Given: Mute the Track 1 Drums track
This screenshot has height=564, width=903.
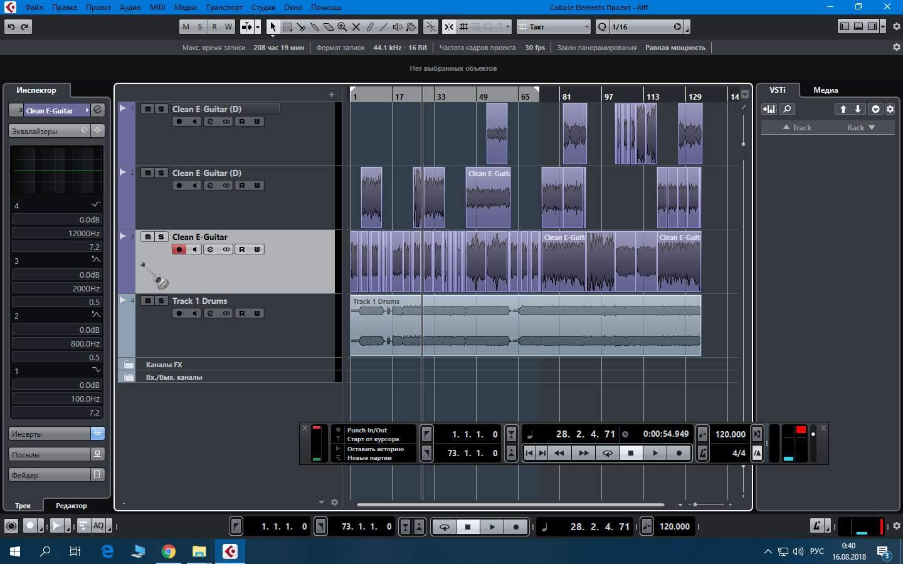Looking at the screenshot, I should 147,301.
